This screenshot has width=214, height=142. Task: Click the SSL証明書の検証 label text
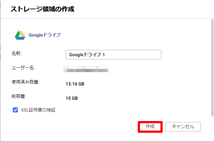(38, 110)
